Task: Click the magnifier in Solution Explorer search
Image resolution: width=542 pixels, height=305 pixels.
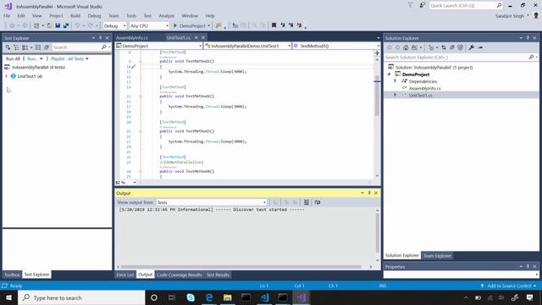Action: pos(531,57)
